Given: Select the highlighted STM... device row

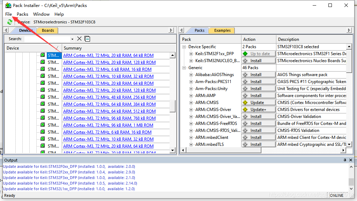Looking at the screenshot, I should tap(54, 55).
